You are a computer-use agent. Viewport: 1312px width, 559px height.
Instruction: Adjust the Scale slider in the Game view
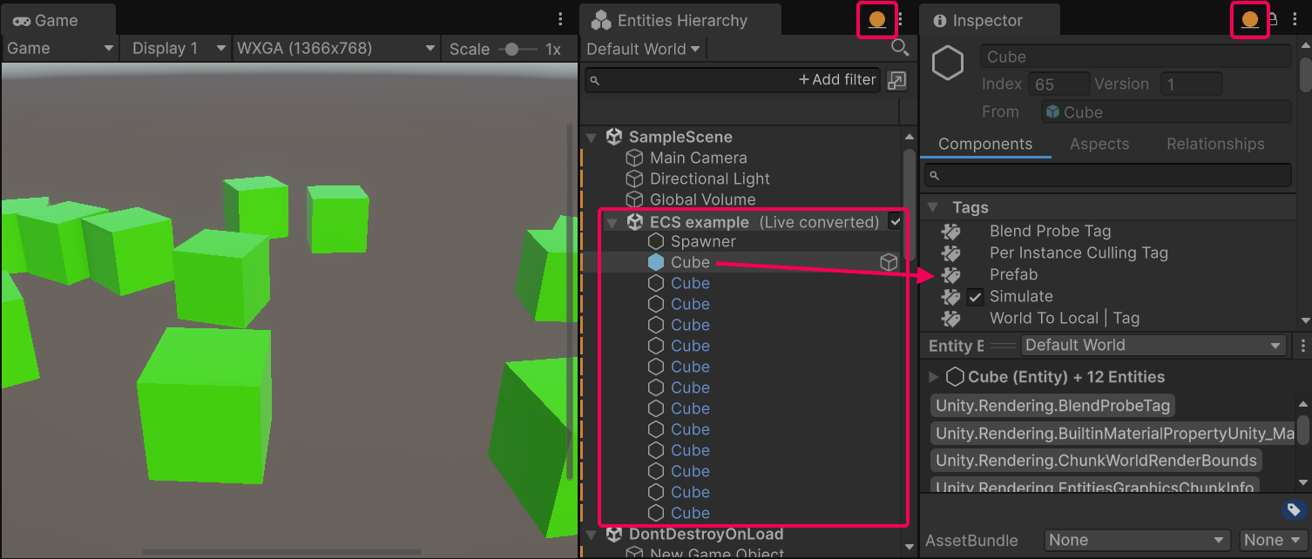pyautogui.click(x=511, y=48)
